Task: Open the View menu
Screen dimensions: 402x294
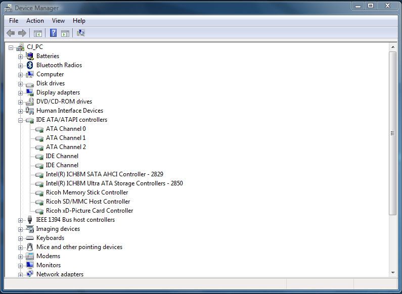Action: [58, 21]
